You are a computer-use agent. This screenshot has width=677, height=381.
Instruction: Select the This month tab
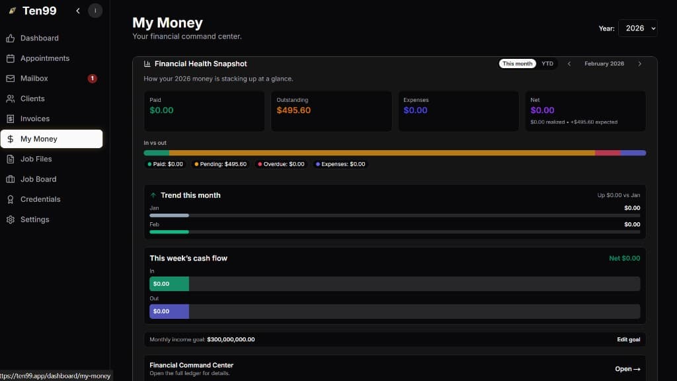pos(517,63)
